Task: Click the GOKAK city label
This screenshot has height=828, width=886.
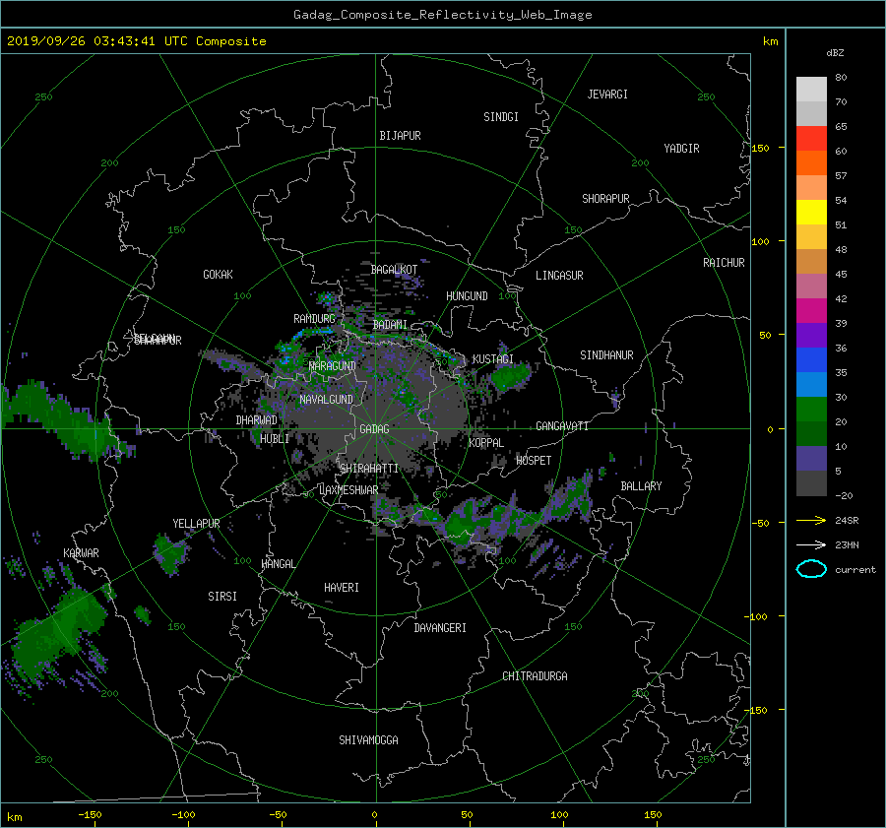Action: (x=218, y=275)
